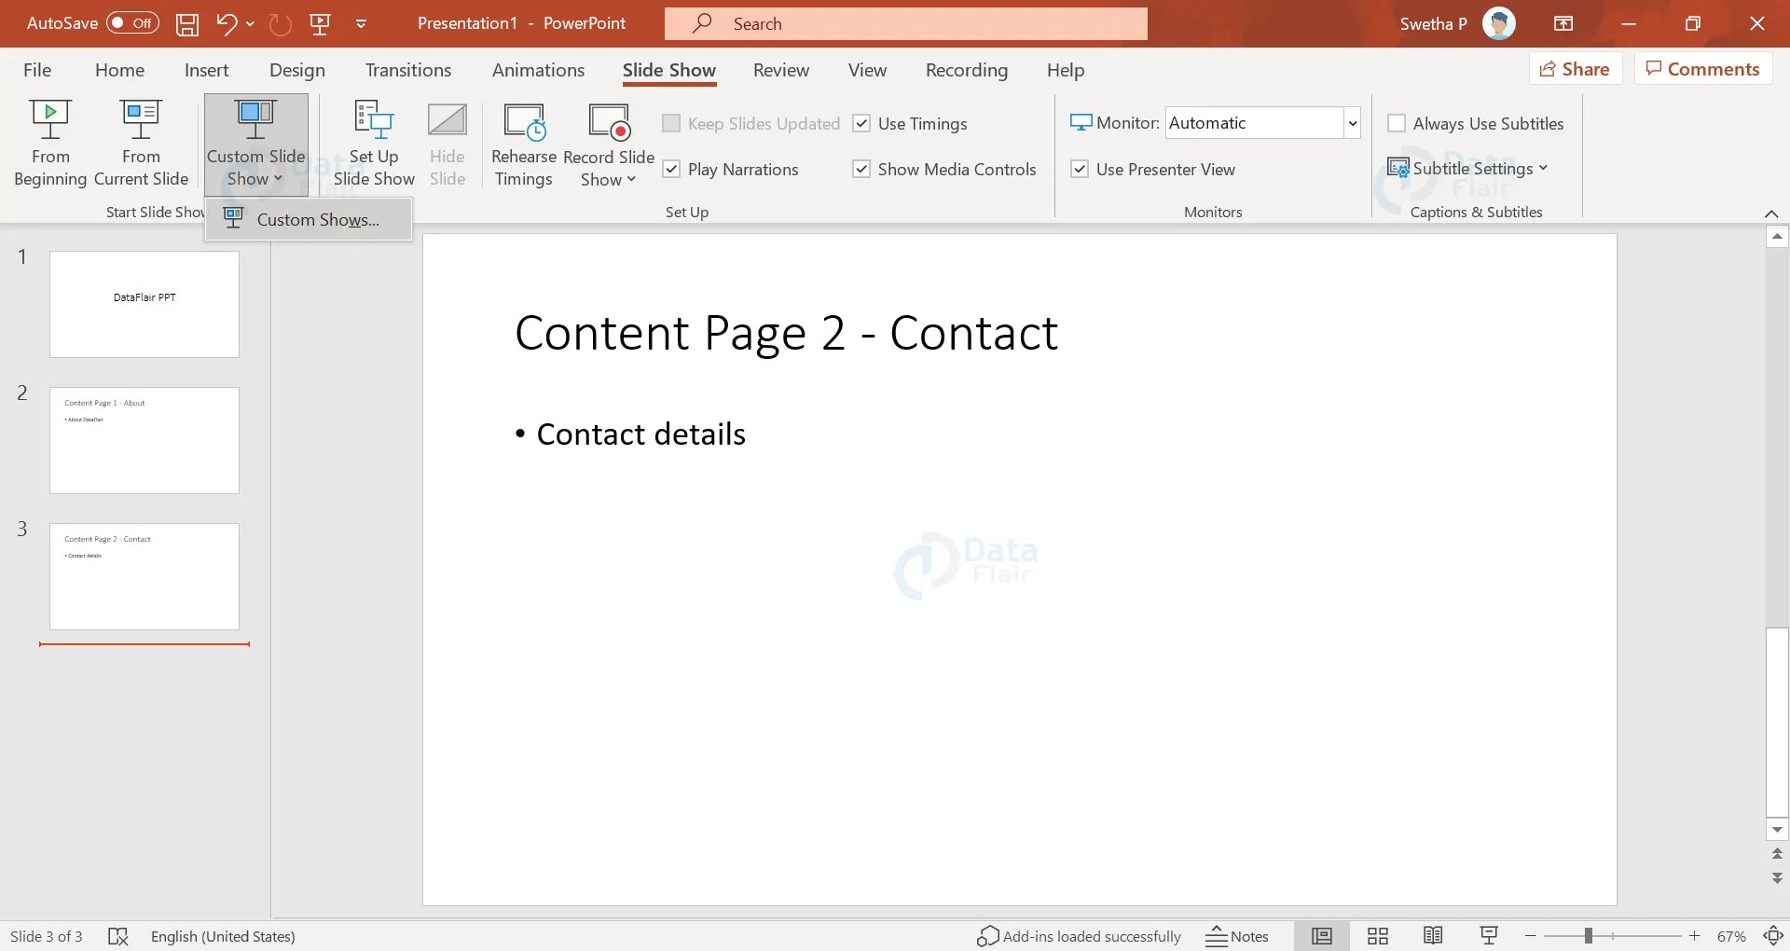This screenshot has height=951, width=1790.
Task: Click the slide title Content Page 2 - Contact
Action: coord(787,334)
